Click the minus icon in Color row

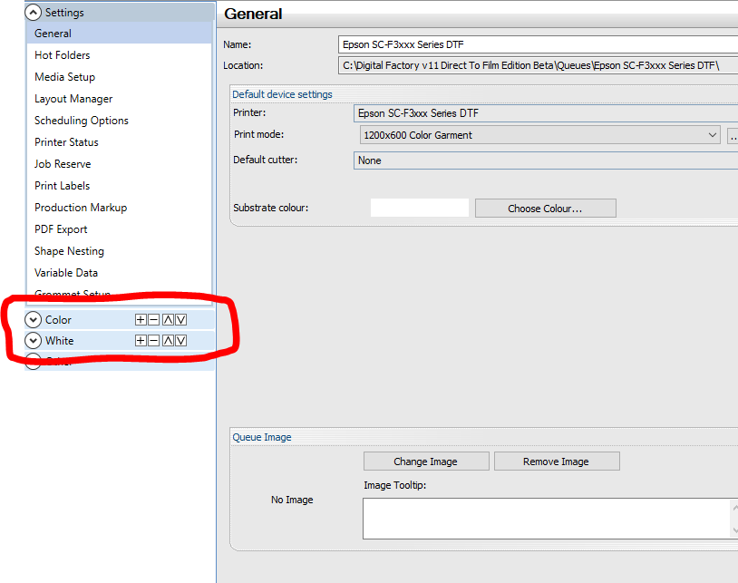[x=153, y=320]
